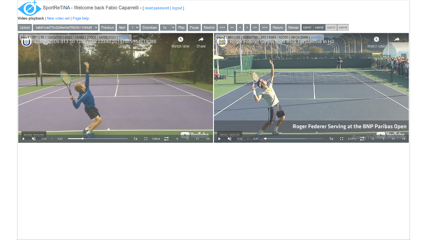Image resolution: width=427 pixels, height=240 pixels.
Task: Step forward one frame with >
Action: click(247, 28)
